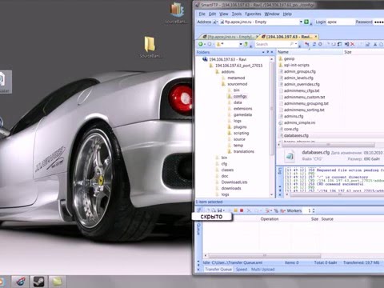Select the admins_simple.ini file
The image size is (384, 288).
pos(299,122)
